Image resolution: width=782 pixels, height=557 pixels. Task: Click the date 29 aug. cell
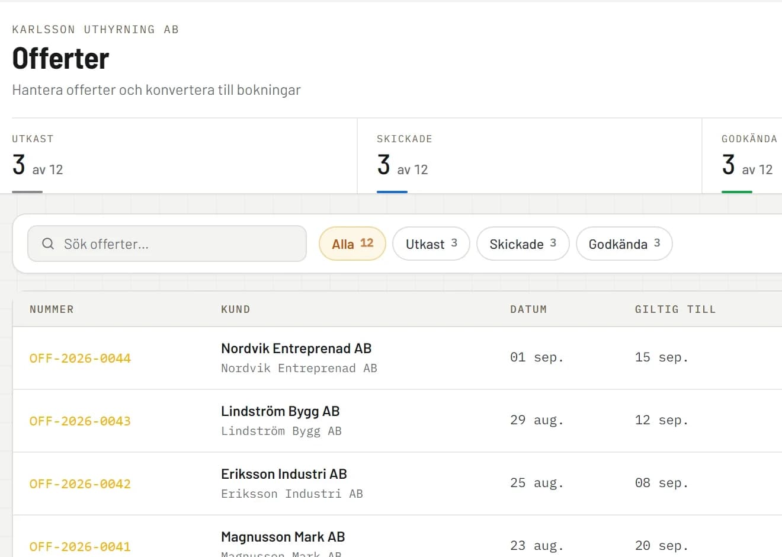[x=537, y=420]
